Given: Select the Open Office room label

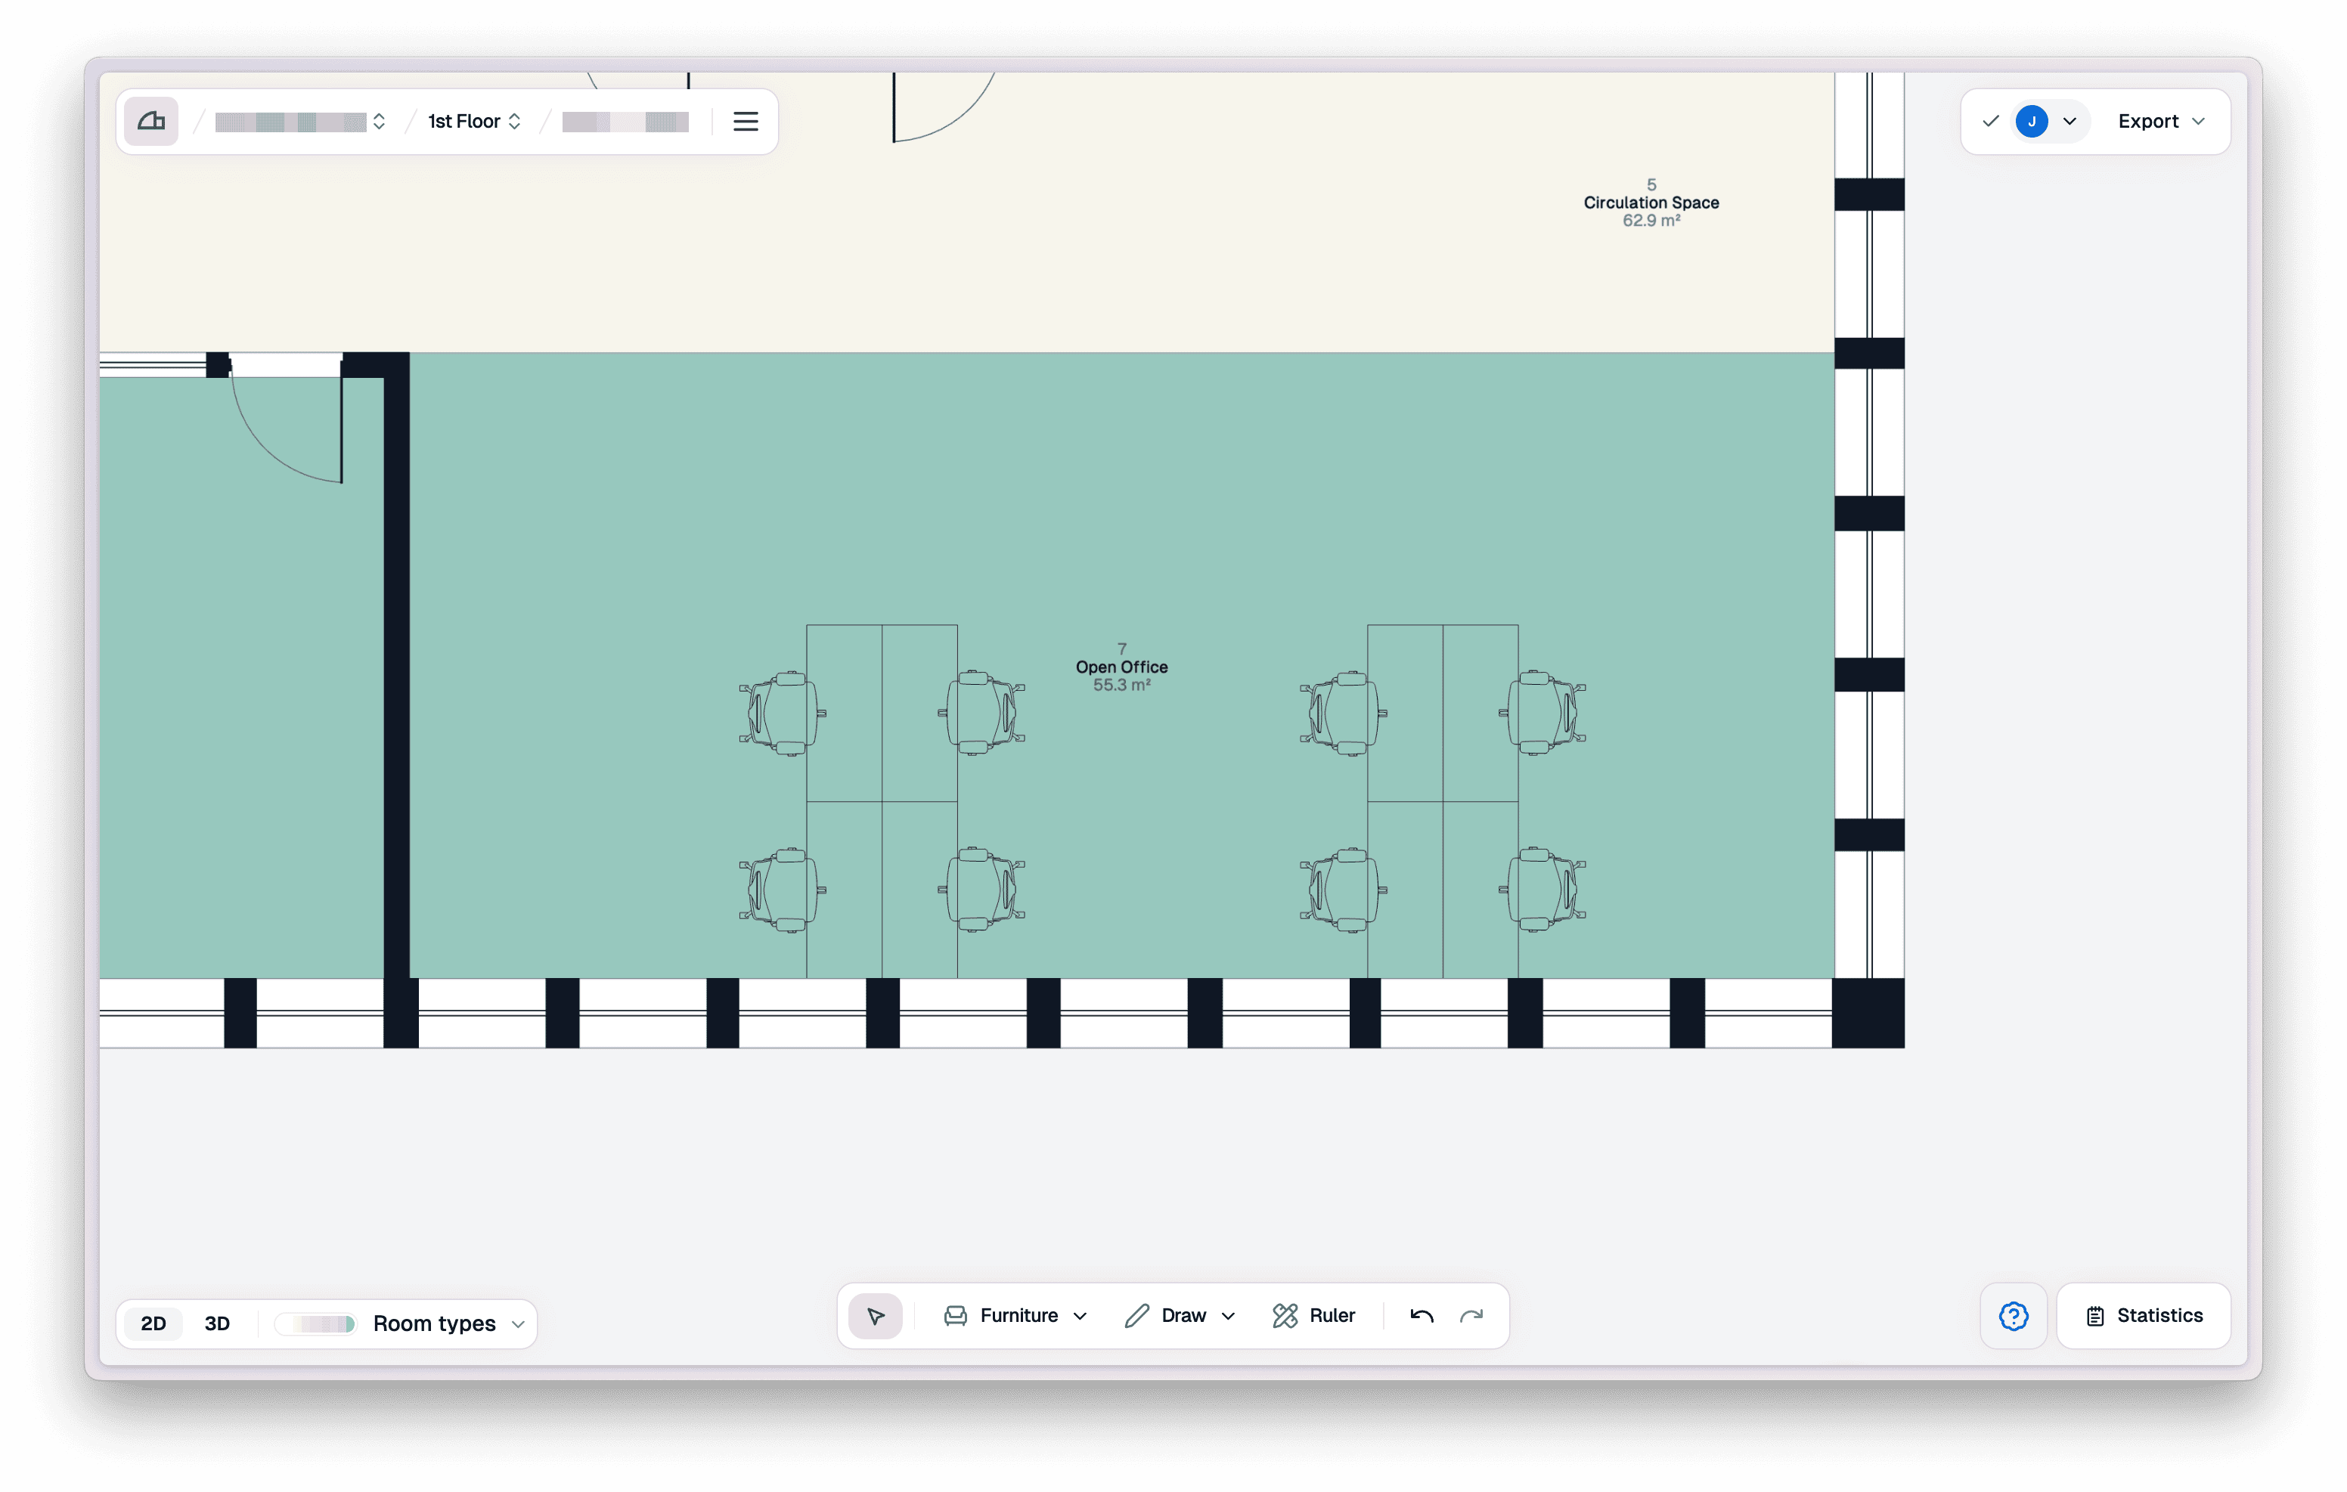Looking at the screenshot, I should coord(1121,667).
